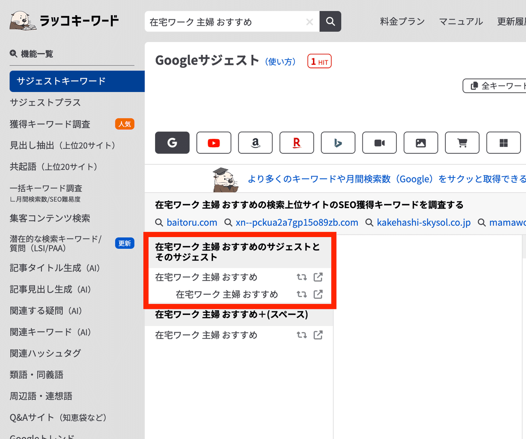Viewport: 526px width, 439px height.
Task: Switch to YouTube suggest results
Action: click(x=213, y=142)
